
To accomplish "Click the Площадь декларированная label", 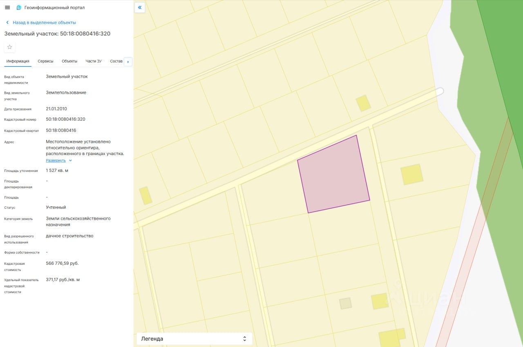I will (19, 184).
